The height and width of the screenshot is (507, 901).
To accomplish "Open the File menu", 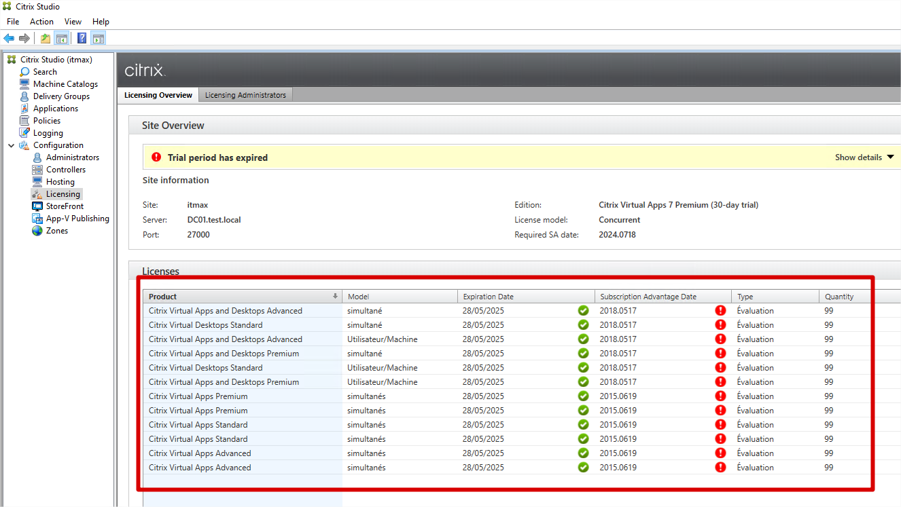I will point(13,22).
